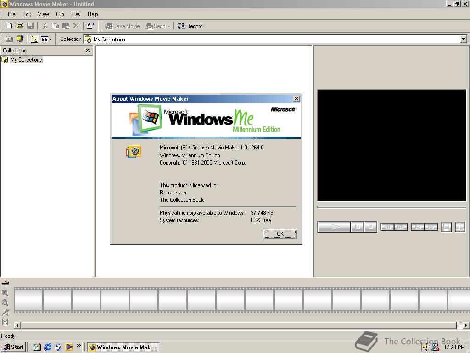Click the Zoom Out timeline icon

pos(5,302)
